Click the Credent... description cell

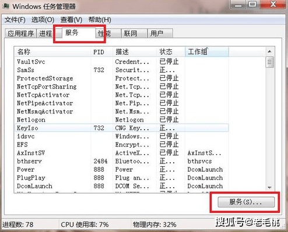[132, 62]
